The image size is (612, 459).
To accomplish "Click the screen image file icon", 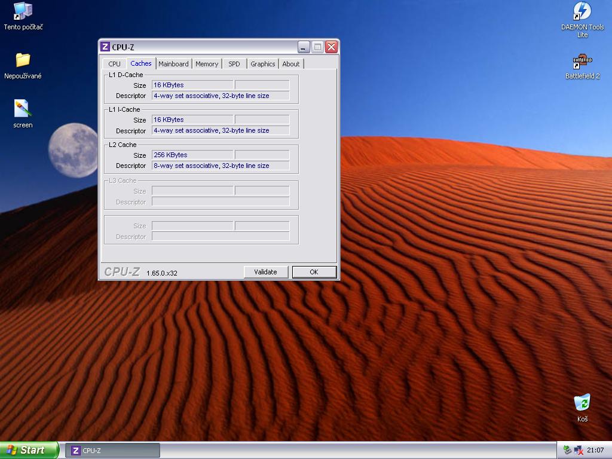I will click(23, 109).
